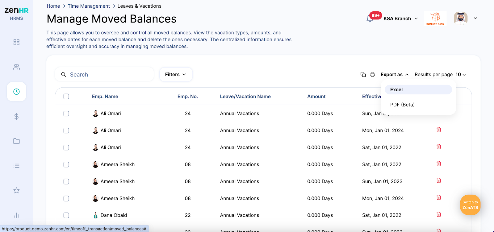Viewport: 494px width, 232px height.
Task: Expand the user profile chevron menu
Action: pos(475,18)
